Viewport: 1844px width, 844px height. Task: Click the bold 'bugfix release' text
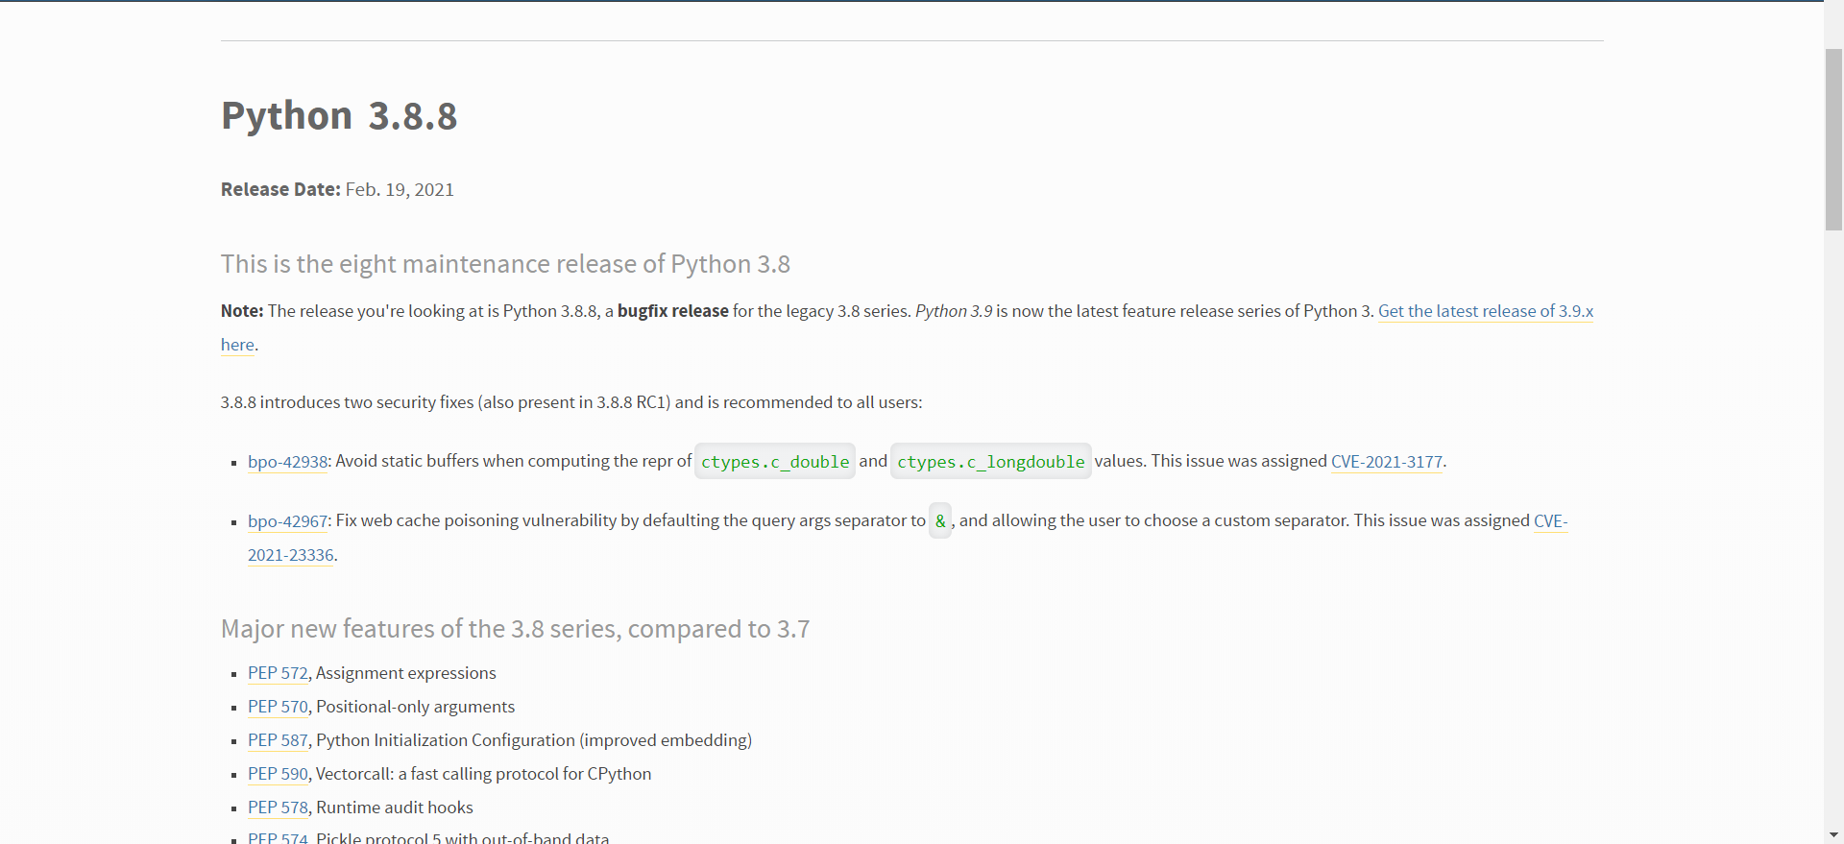[x=673, y=311]
